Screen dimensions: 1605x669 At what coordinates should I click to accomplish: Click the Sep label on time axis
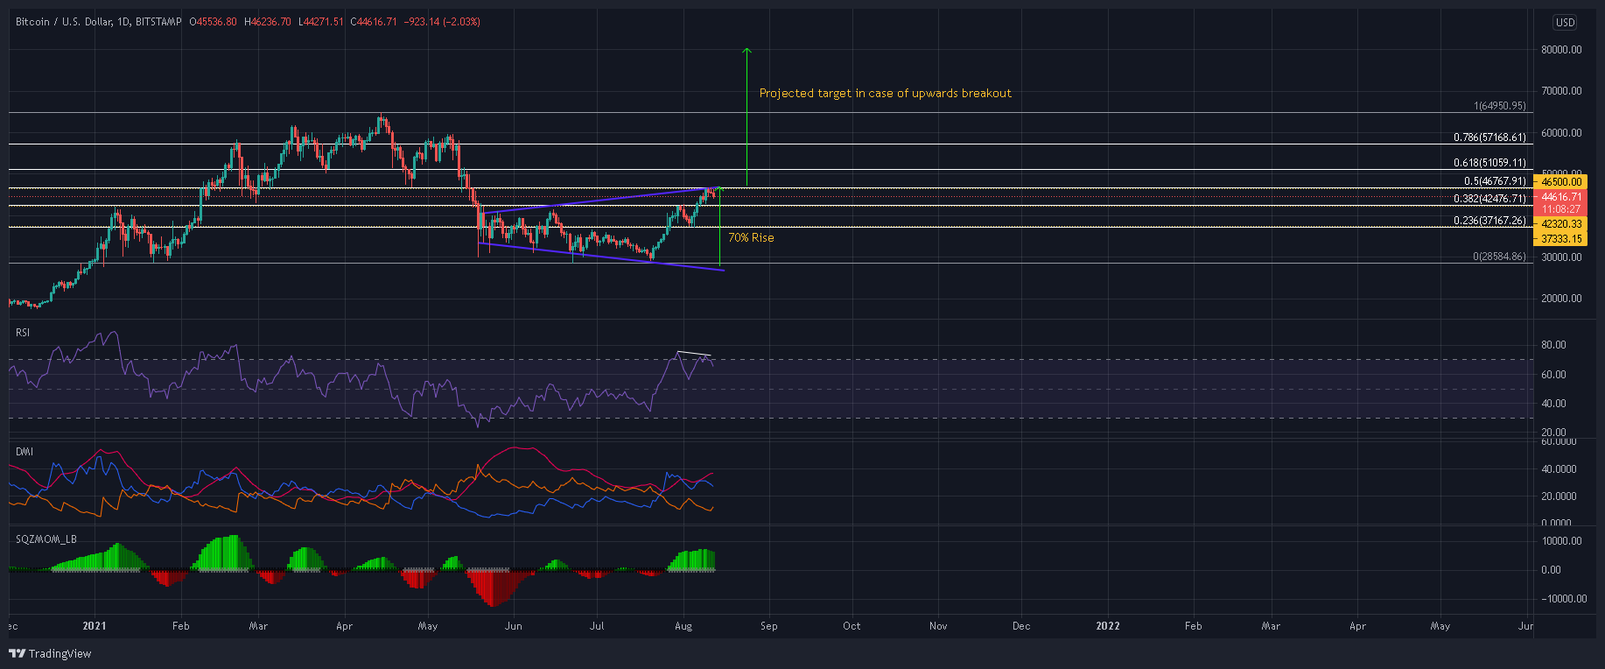point(769,626)
